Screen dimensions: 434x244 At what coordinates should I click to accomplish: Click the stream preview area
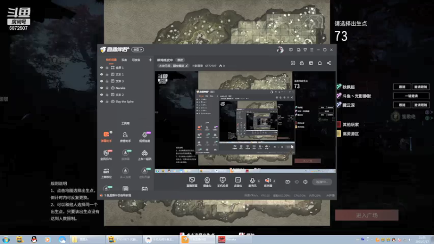point(245,121)
